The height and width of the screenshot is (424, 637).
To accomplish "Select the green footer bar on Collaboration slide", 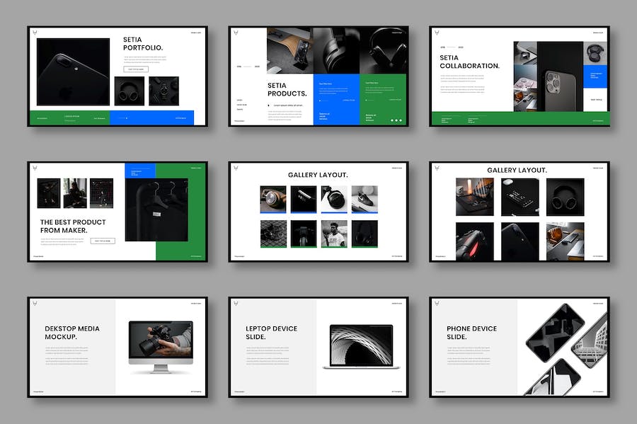I will pos(519,118).
